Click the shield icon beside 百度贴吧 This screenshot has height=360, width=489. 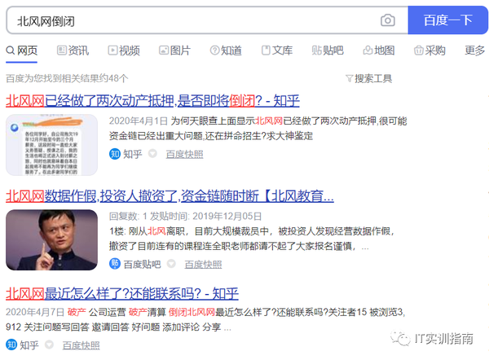tap(171, 264)
